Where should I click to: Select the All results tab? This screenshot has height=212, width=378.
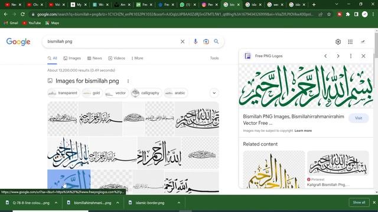coord(52,58)
